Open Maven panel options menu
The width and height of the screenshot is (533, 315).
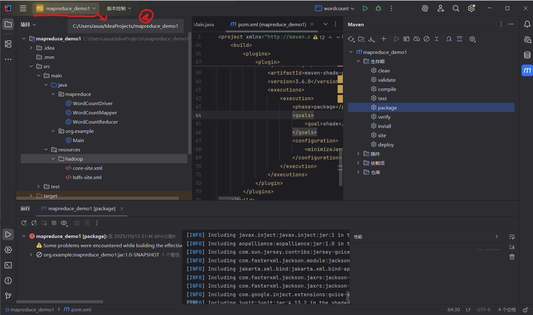(501, 24)
